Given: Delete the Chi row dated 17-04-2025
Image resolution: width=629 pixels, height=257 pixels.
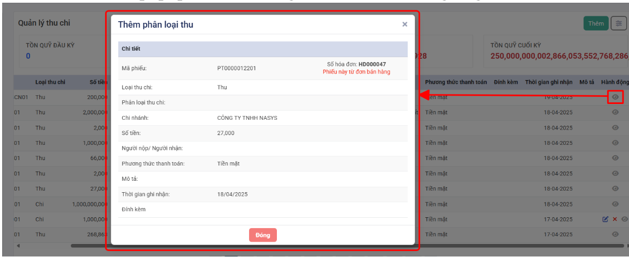Looking at the screenshot, I should coord(614,219).
